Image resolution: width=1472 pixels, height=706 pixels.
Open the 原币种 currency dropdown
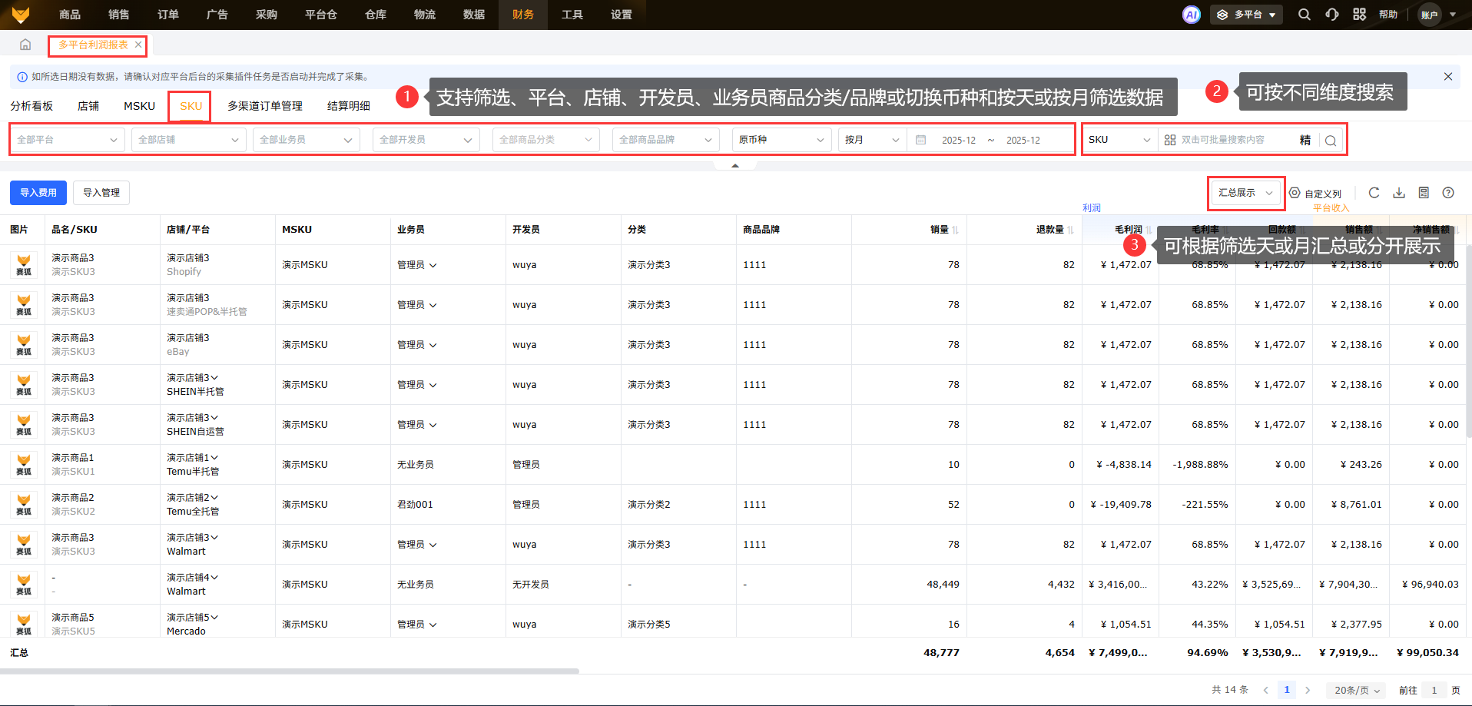click(780, 140)
